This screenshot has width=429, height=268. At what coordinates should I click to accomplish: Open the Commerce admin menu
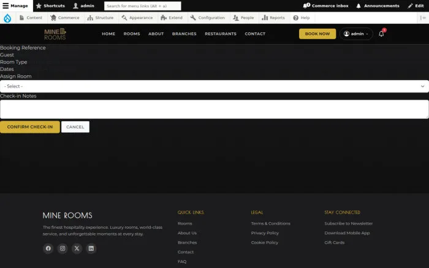tap(65, 18)
